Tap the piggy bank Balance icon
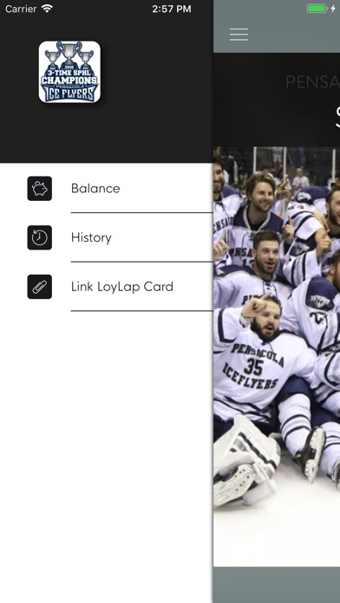Image resolution: width=340 pixels, height=603 pixels. coord(40,189)
